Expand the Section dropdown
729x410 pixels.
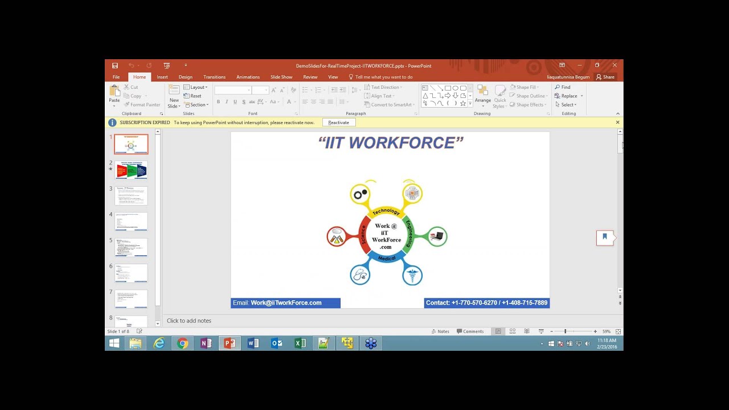pos(196,105)
